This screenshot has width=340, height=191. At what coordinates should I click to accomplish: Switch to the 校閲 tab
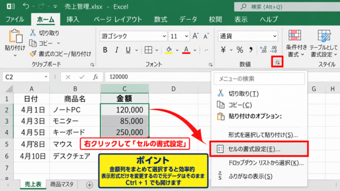[215, 20]
